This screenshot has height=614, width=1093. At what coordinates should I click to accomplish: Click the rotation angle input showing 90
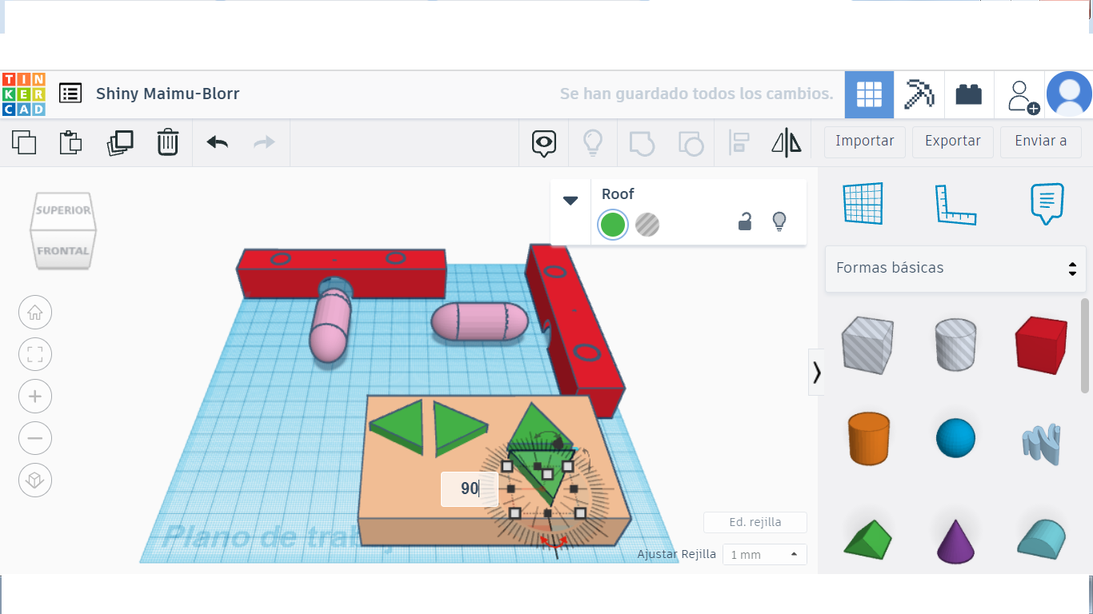pyautogui.click(x=470, y=488)
